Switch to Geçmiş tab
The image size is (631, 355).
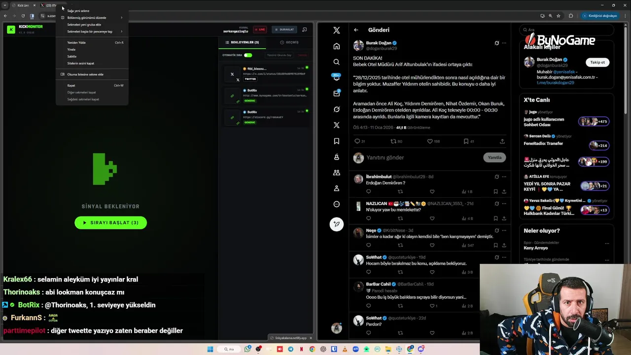[x=289, y=42]
